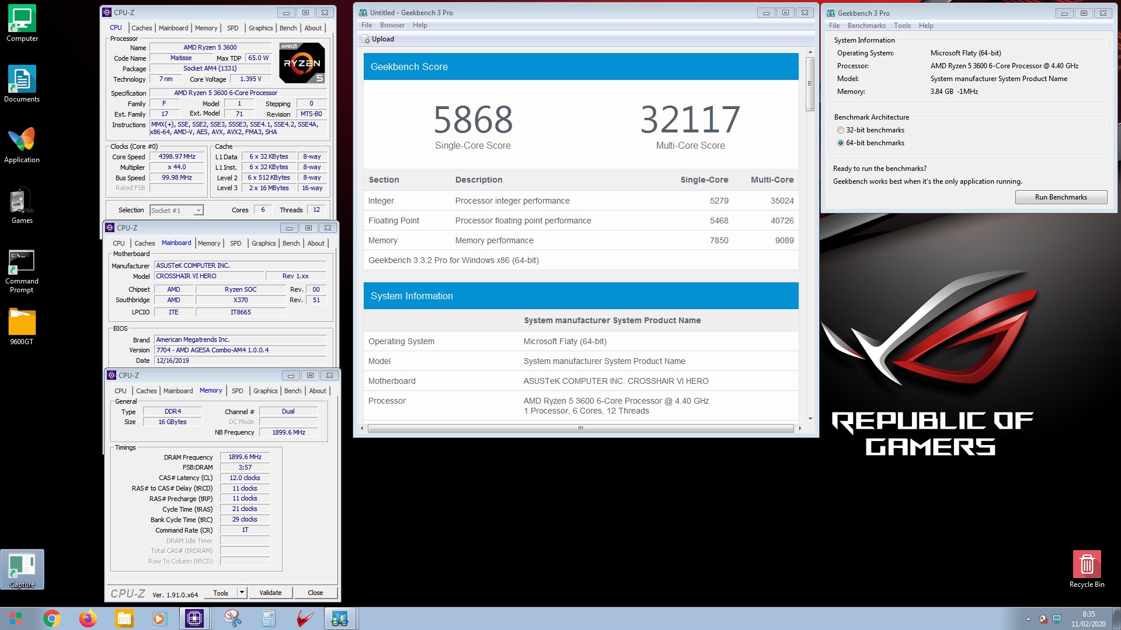
Task: Open Windows Media Player from the taskbar
Action: pos(159,618)
